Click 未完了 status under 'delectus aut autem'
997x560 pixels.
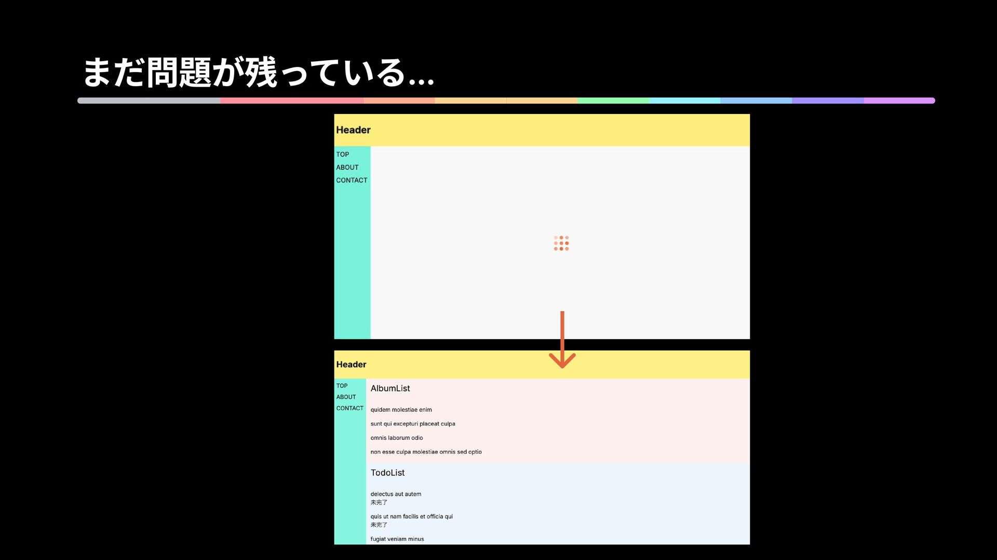point(379,502)
